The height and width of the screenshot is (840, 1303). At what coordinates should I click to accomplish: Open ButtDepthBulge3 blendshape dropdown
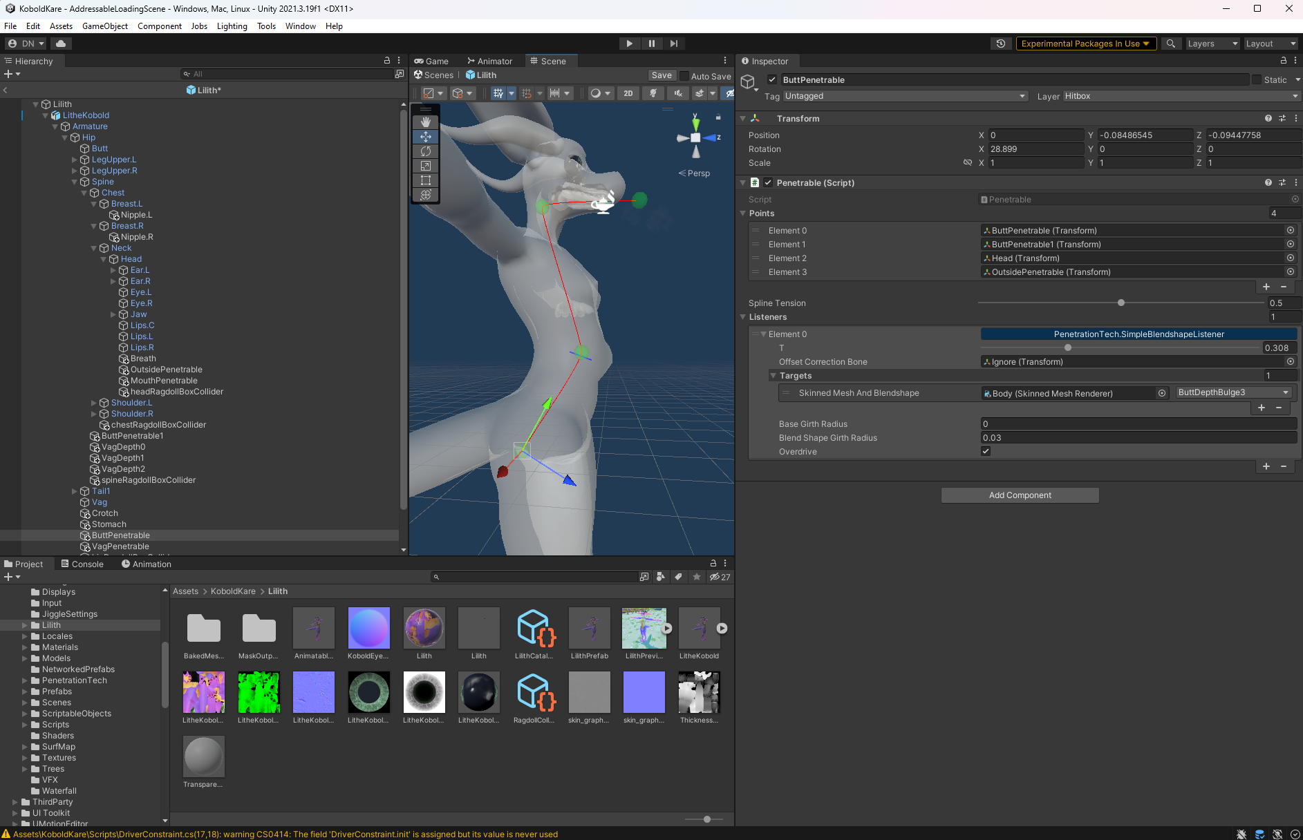click(1234, 392)
